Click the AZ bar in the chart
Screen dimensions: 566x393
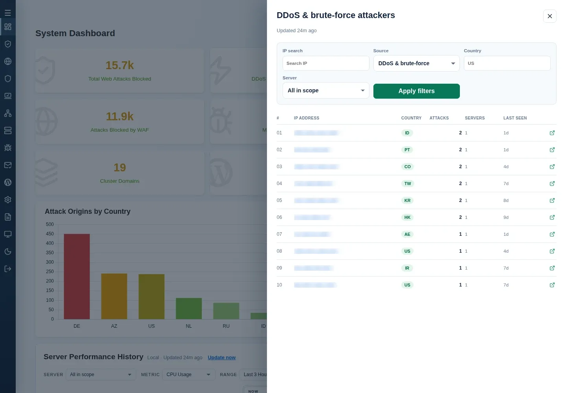click(x=114, y=296)
